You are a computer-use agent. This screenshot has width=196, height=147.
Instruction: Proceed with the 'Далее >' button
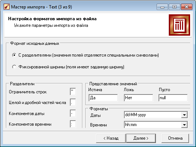141,138
